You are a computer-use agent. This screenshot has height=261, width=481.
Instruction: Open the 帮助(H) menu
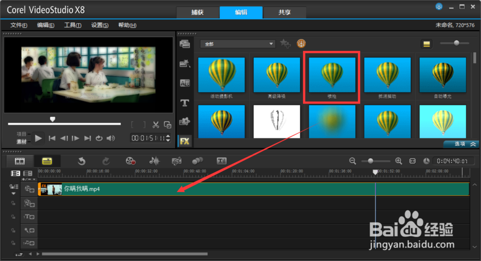127,25
